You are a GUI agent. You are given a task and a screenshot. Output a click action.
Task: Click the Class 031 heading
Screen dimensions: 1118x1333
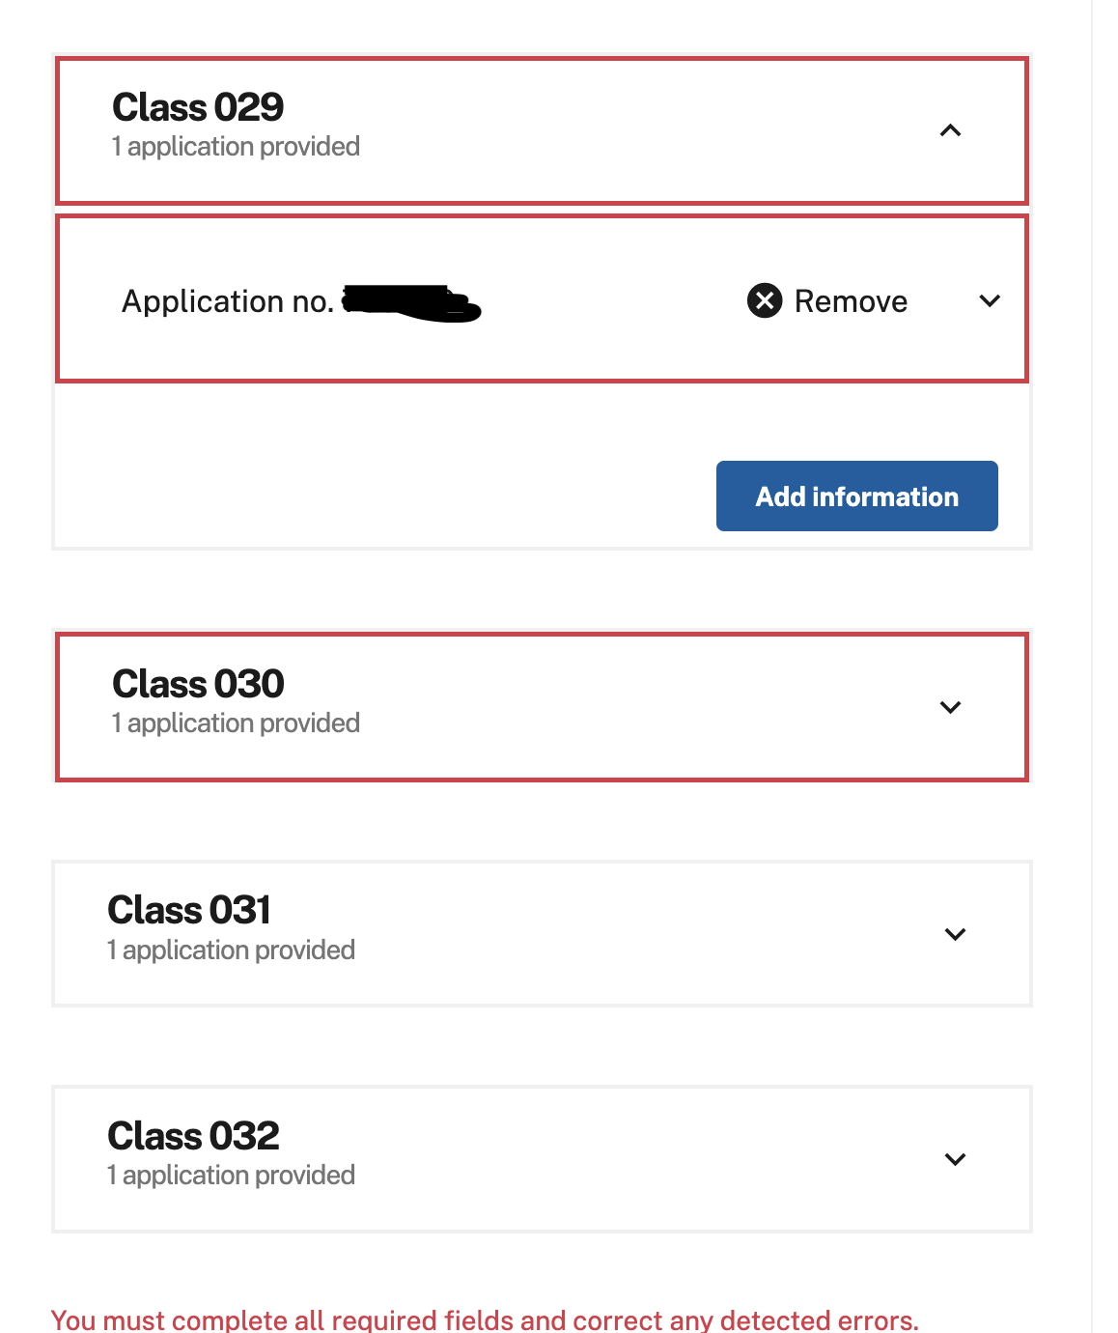tap(189, 910)
